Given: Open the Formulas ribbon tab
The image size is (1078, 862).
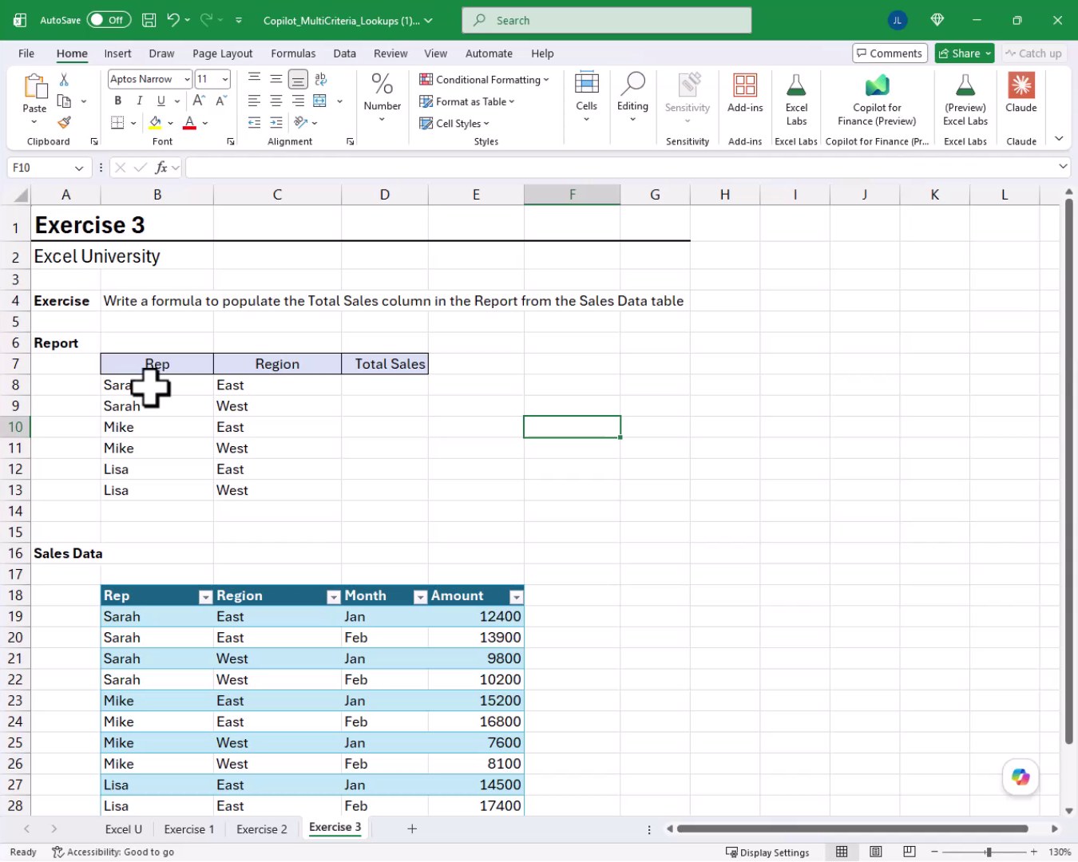Looking at the screenshot, I should click(x=293, y=53).
